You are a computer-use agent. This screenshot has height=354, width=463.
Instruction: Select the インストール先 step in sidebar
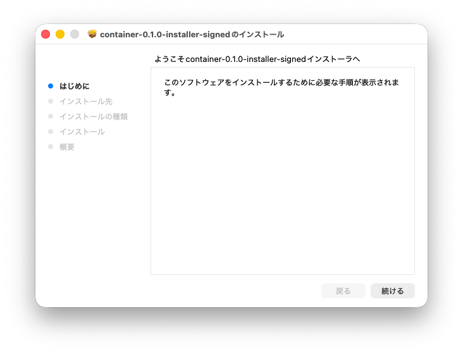point(86,102)
